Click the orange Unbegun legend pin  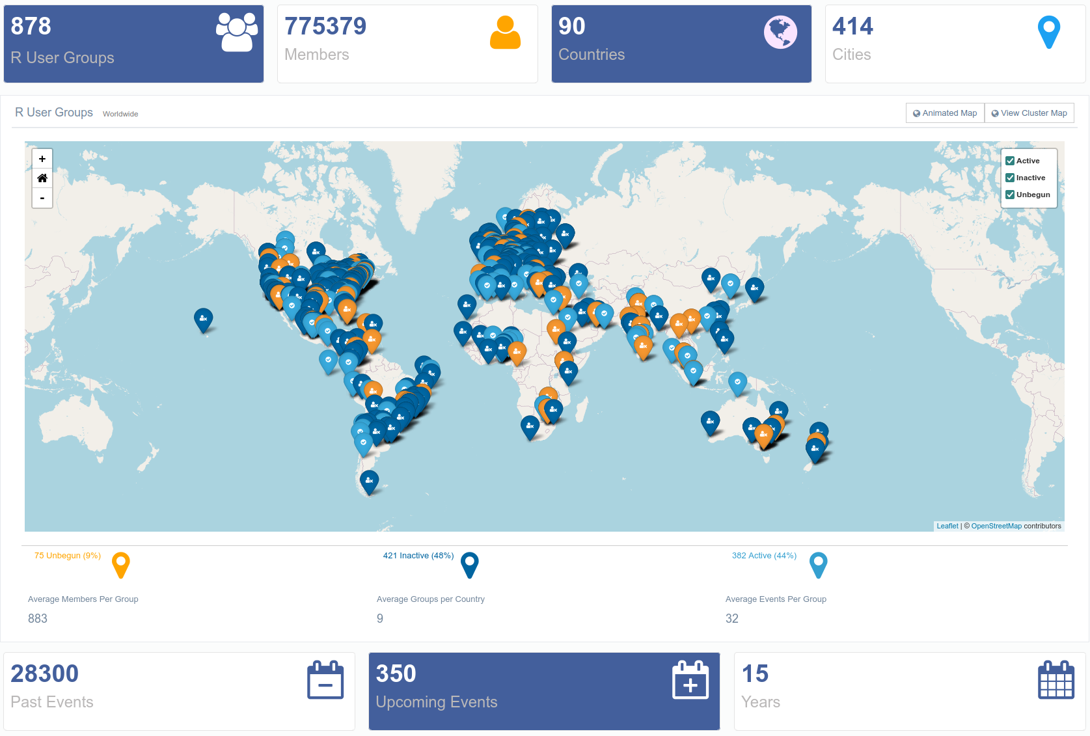tap(121, 564)
